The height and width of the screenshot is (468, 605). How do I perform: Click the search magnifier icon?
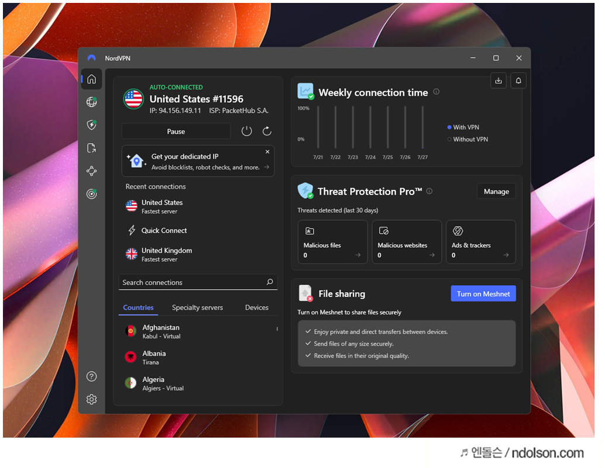click(270, 282)
